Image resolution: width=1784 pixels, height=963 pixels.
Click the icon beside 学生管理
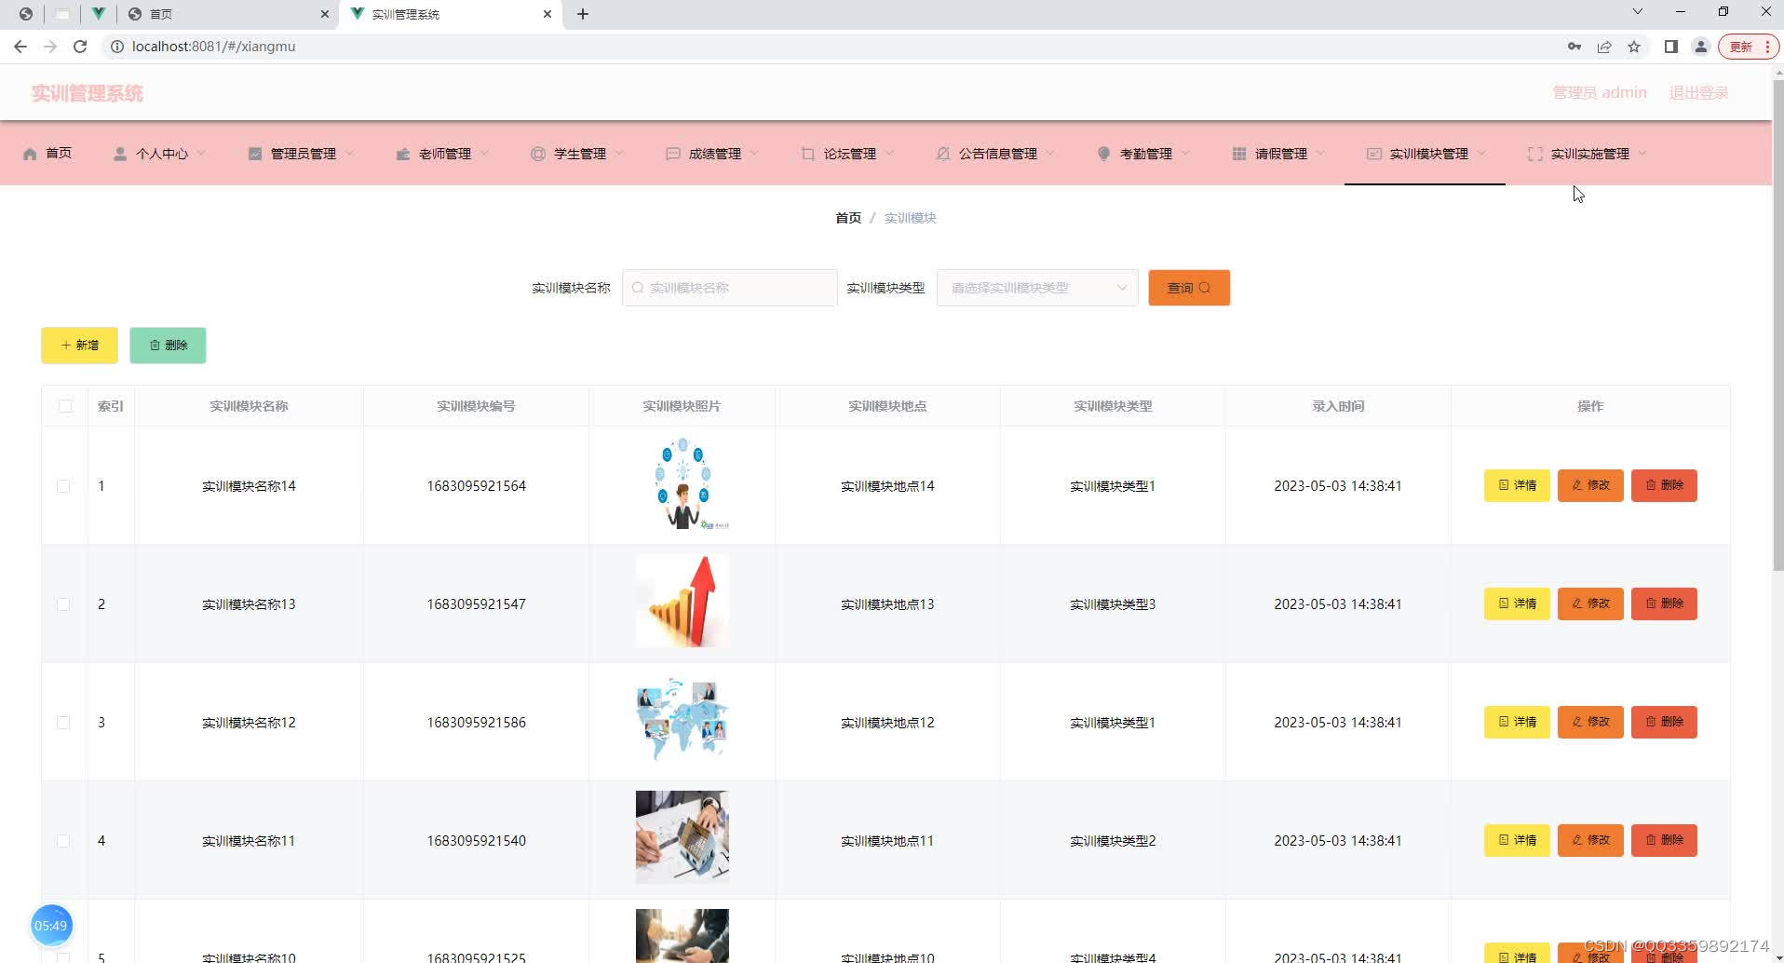point(538,154)
